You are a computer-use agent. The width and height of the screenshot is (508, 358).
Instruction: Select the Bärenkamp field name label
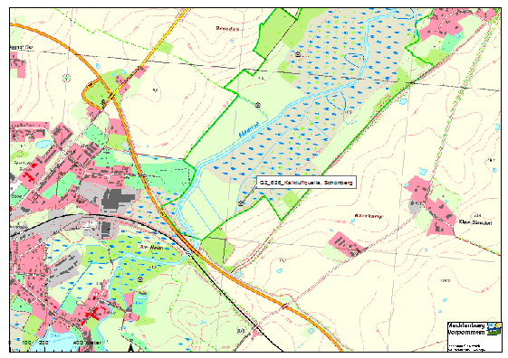click(369, 216)
